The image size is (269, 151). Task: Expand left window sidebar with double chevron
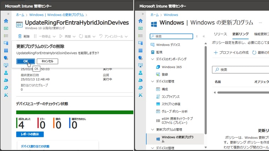click(x=8, y=14)
